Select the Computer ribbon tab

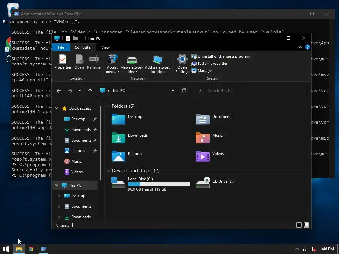[83, 47]
